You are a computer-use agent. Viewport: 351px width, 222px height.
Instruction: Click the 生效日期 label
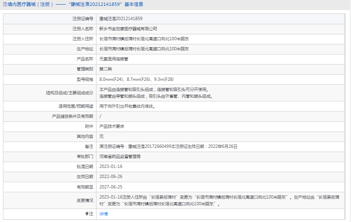pyautogui.click(x=85, y=177)
